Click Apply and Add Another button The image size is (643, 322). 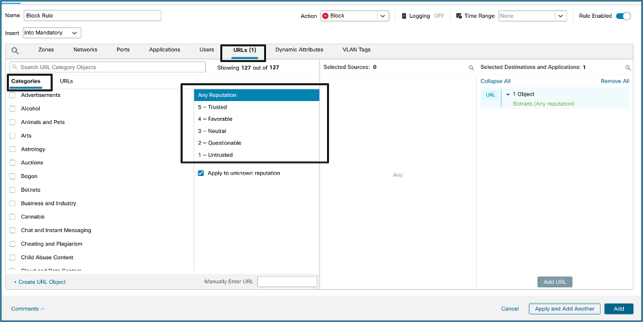coord(564,309)
